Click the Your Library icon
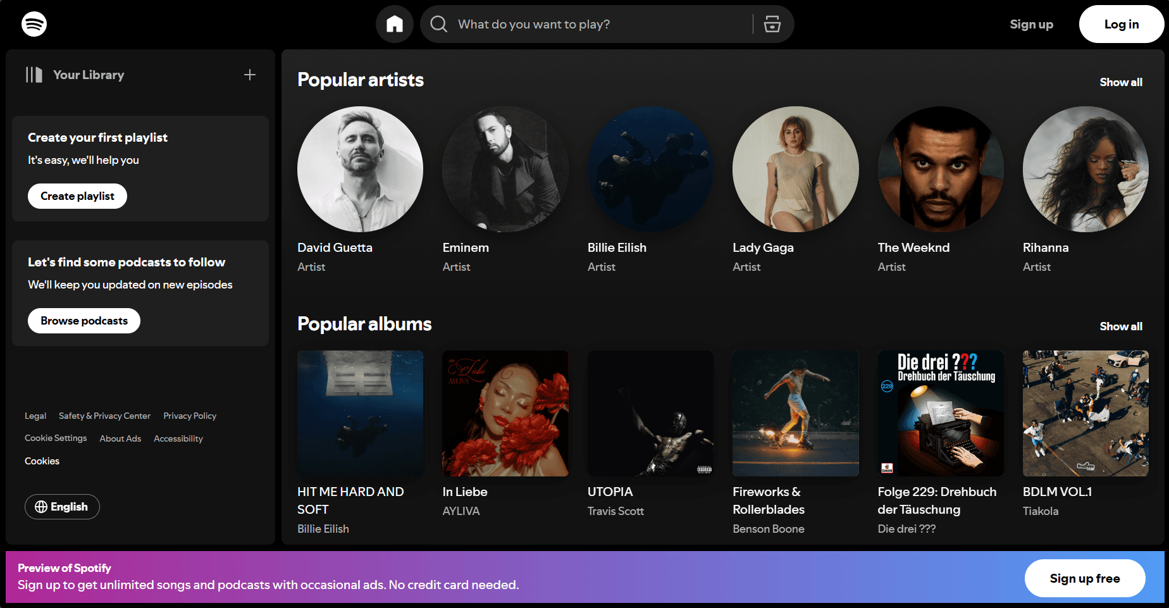Viewport: 1169px width, 608px height. click(x=34, y=75)
